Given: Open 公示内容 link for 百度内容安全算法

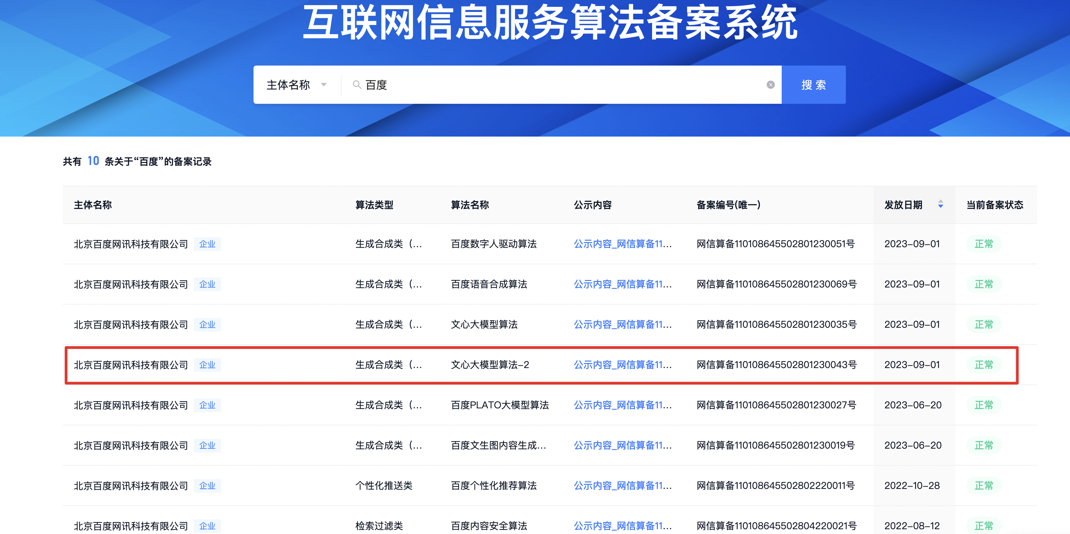Looking at the screenshot, I should click(x=622, y=526).
